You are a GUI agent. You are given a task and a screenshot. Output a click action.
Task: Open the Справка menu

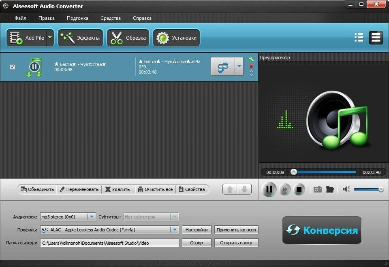coord(142,18)
